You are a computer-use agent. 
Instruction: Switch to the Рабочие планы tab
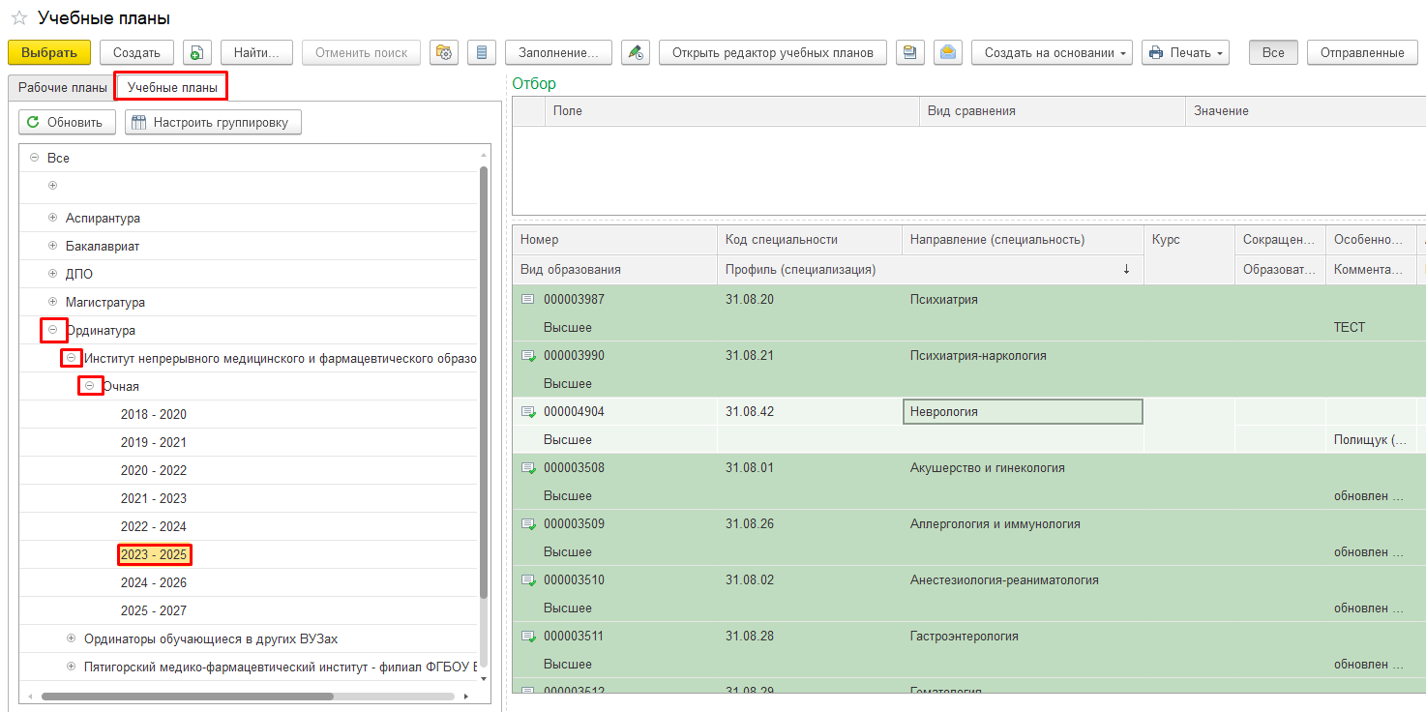tap(63, 87)
